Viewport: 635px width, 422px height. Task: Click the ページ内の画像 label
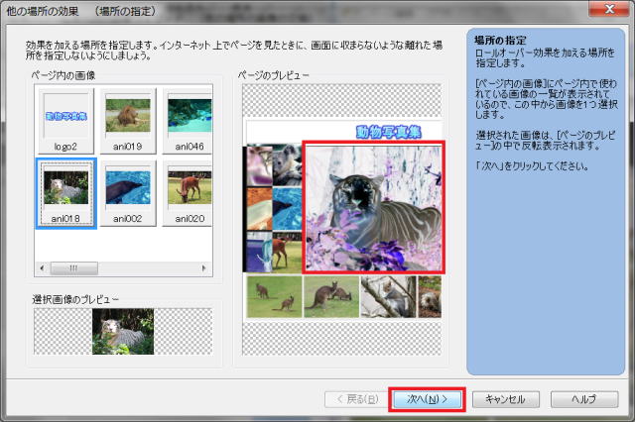[x=63, y=75]
